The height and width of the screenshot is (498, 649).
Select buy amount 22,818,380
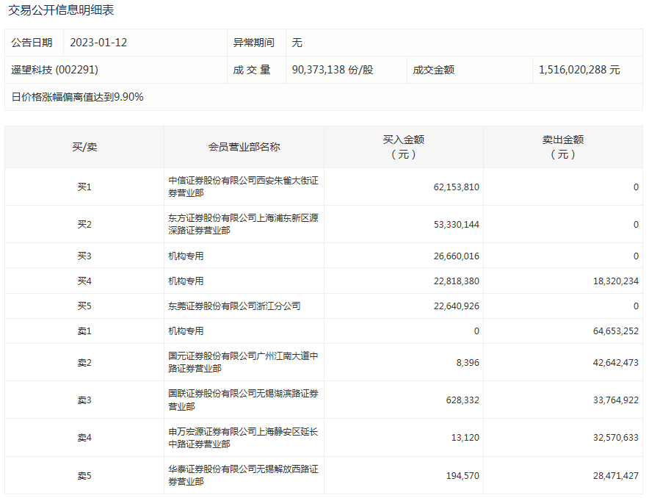(x=456, y=281)
